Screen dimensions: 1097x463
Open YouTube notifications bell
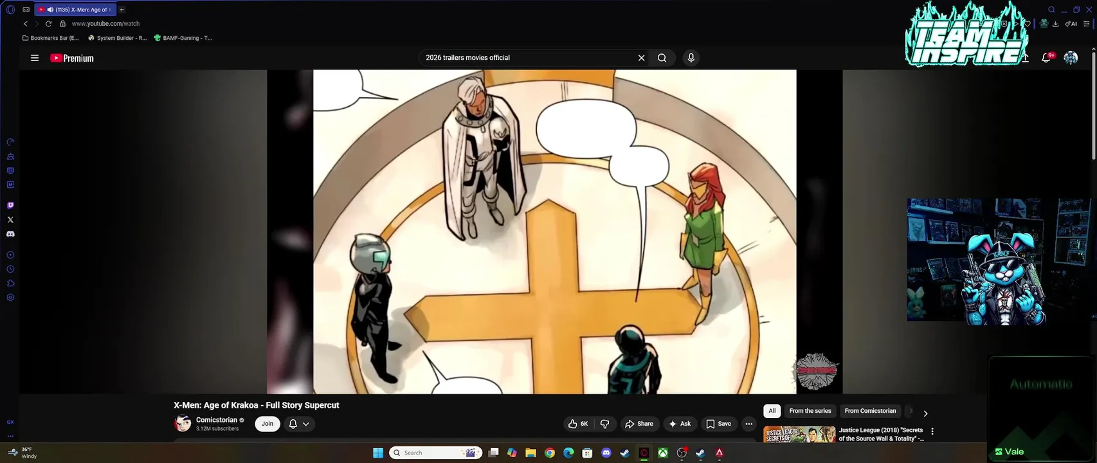(1046, 58)
